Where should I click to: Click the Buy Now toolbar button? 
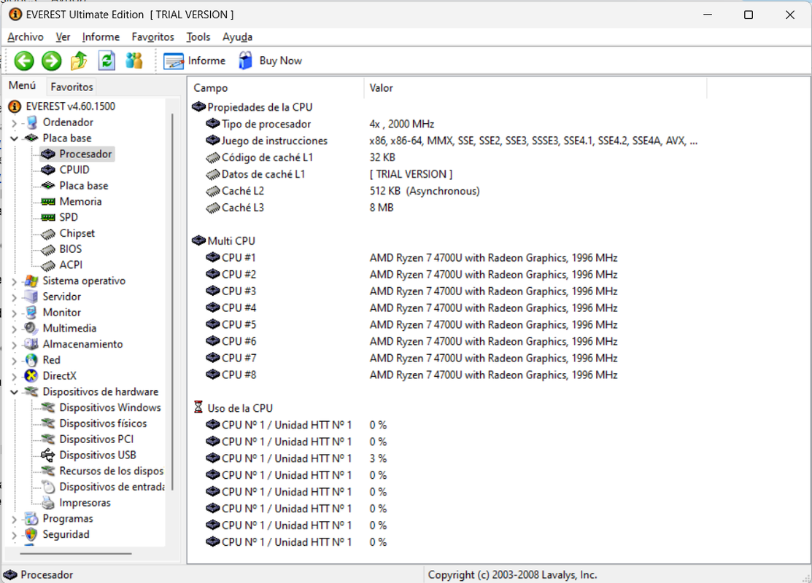pyautogui.click(x=271, y=61)
